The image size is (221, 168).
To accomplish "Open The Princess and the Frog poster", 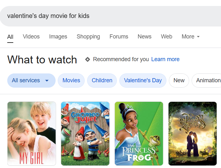I will click(139, 133).
